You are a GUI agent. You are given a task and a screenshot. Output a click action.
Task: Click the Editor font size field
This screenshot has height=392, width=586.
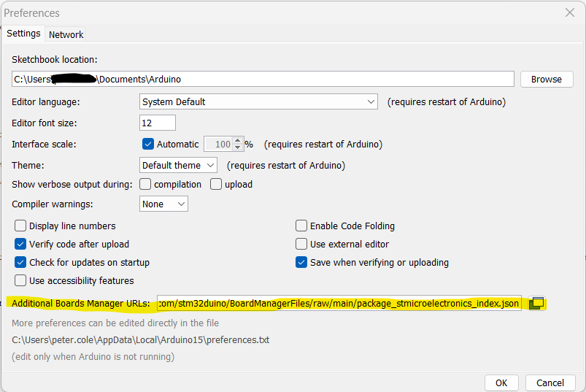click(157, 123)
